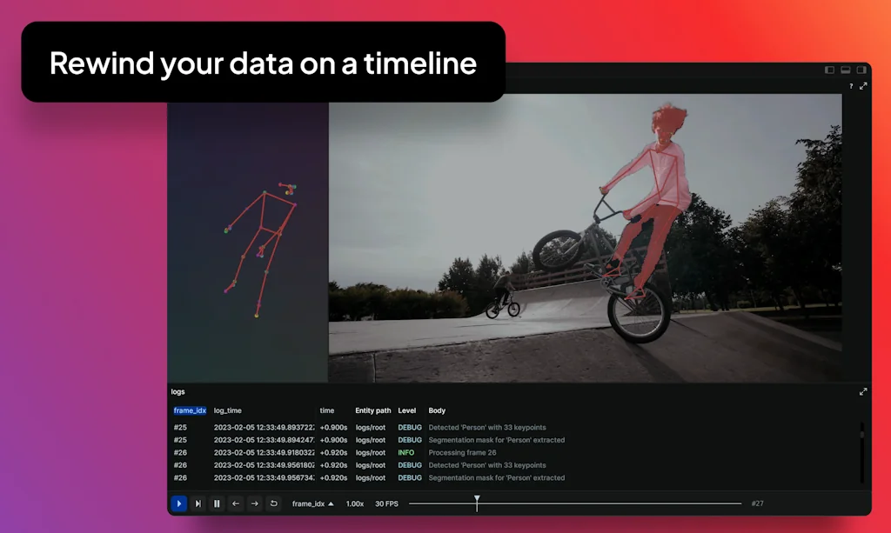891x533 pixels.
Task: Toggle the right panel layout icon
Action: click(x=861, y=70)
